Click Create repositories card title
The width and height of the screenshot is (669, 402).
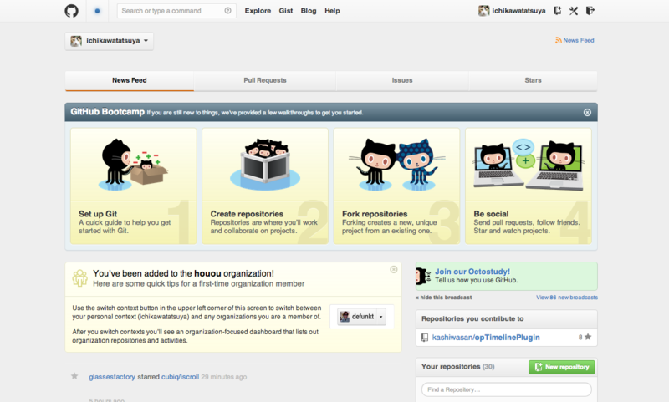click(x=247, y=214)
